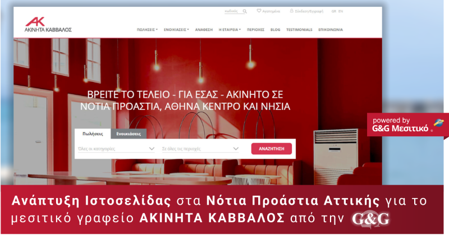This screenshot has height=235, width=449.
Task: Open the Σε όλες τις περιοχές dropdown
Action: (x=200, y=149)
